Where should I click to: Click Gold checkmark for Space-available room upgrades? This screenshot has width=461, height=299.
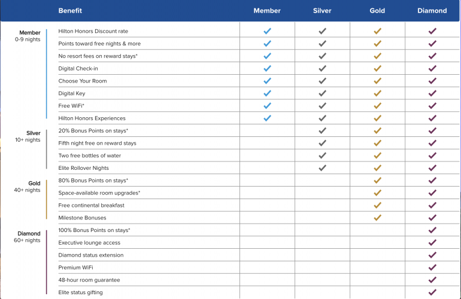pos(377,193)
